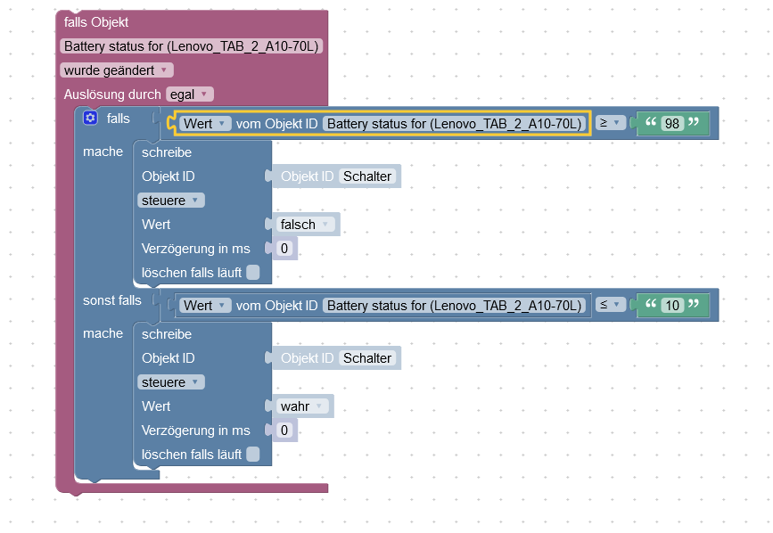
Task: Edit the text value 98
Action: click(672, 124)
